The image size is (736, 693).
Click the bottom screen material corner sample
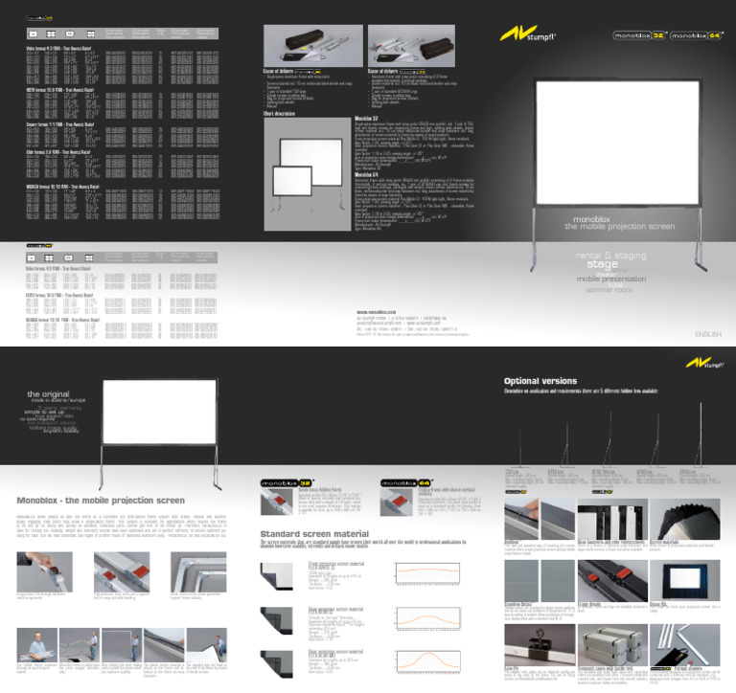pos(276,664)
